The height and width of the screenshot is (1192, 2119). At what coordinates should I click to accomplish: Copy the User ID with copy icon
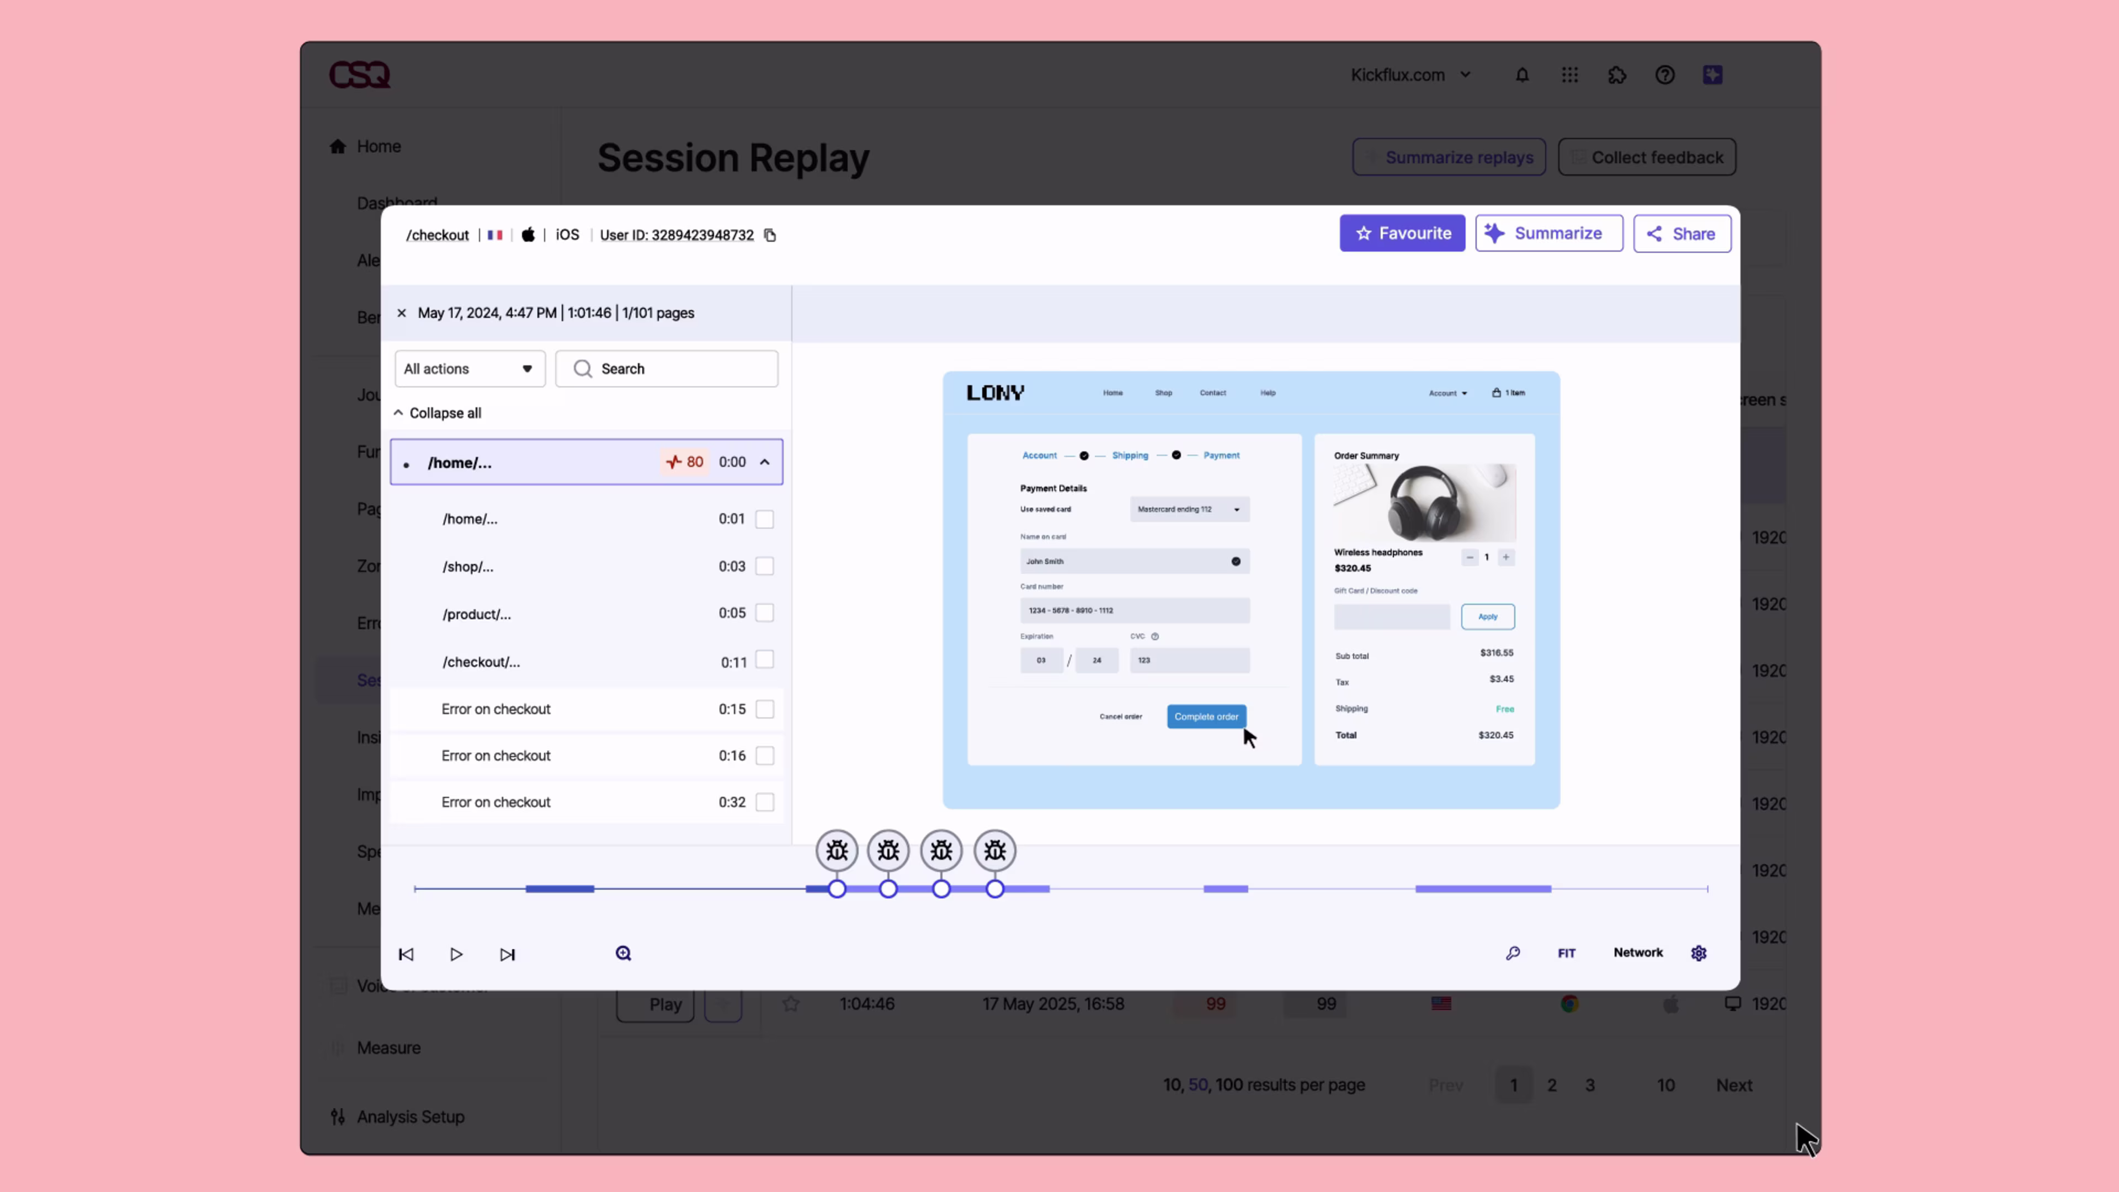pos(770,235)
